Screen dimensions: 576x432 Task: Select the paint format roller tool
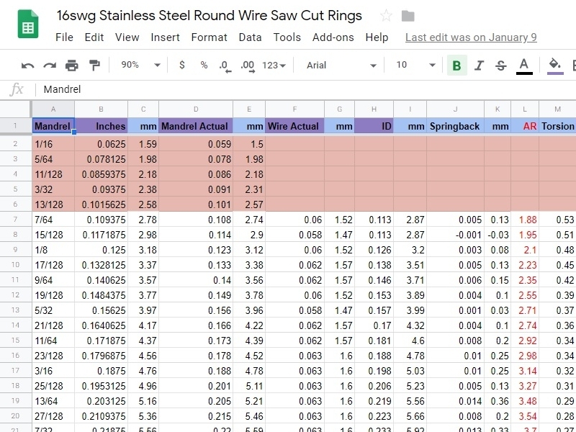click(94, 66)
